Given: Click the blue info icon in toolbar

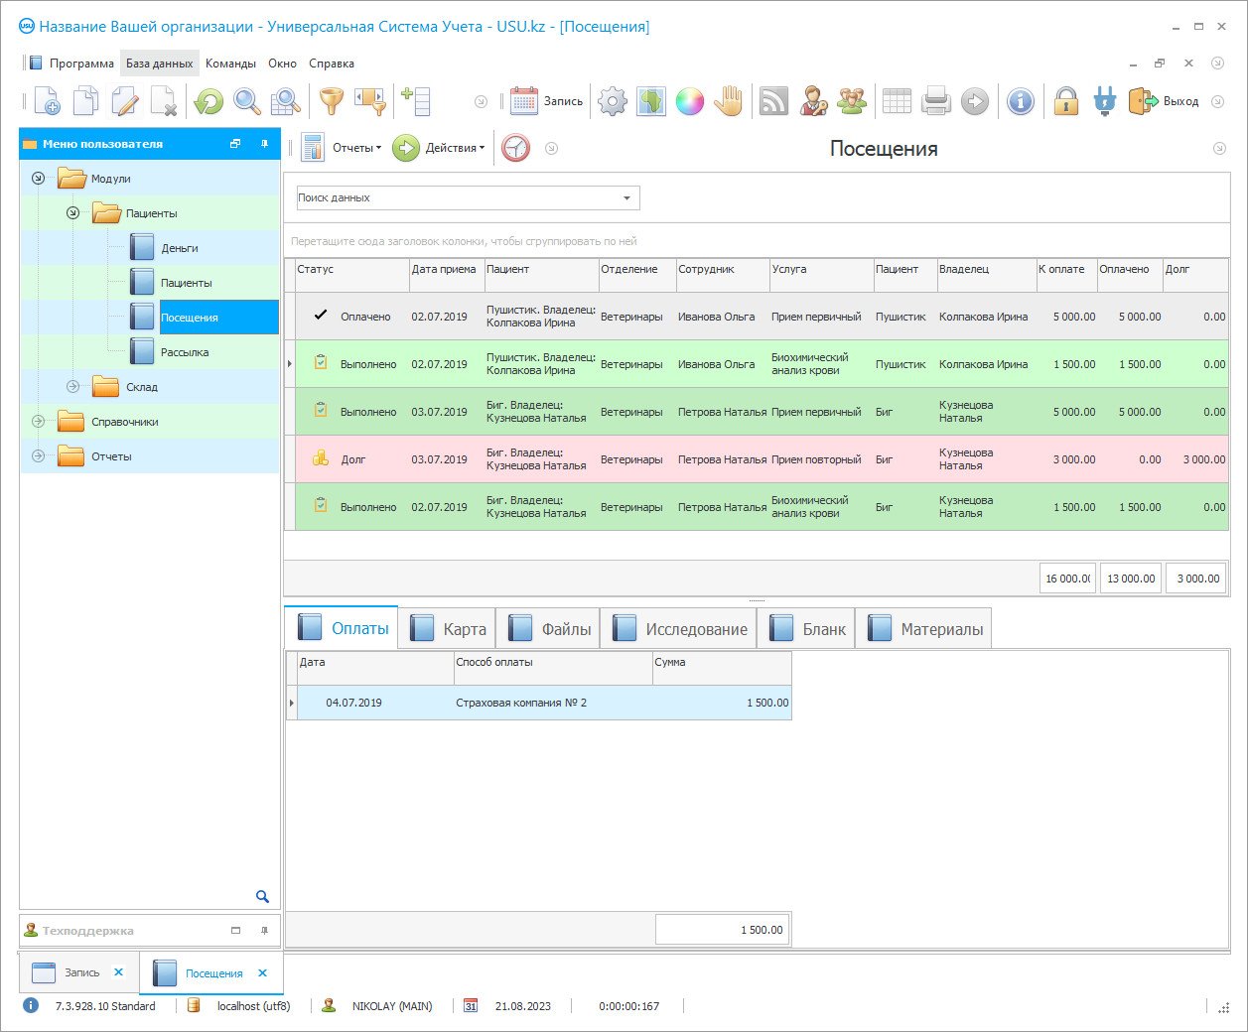Looking at the screenshot, I should [x=1020, y=101].
